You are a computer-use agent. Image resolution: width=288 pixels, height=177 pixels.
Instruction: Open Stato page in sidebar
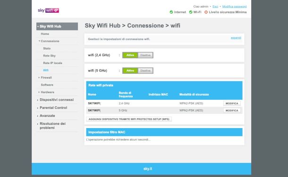(47, 48)
